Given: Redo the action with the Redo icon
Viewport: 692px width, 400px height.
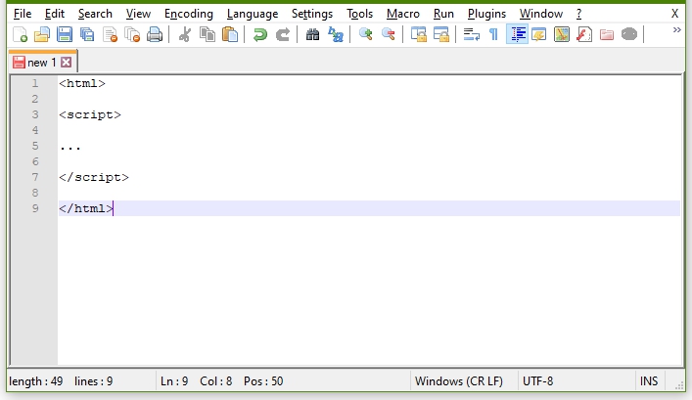Looking at the screenshot, I should pyautogui.click(x=283, y=34).
